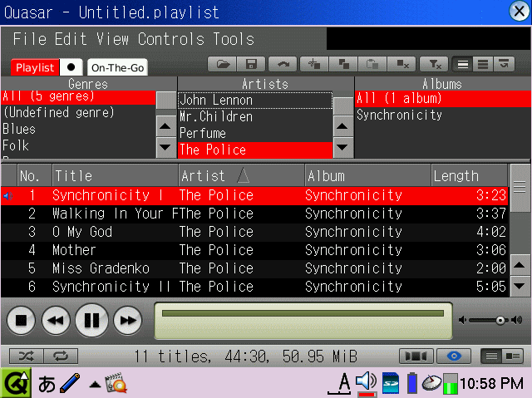532x398 pixels.
Task: Pause the current song
Action: 91,320
